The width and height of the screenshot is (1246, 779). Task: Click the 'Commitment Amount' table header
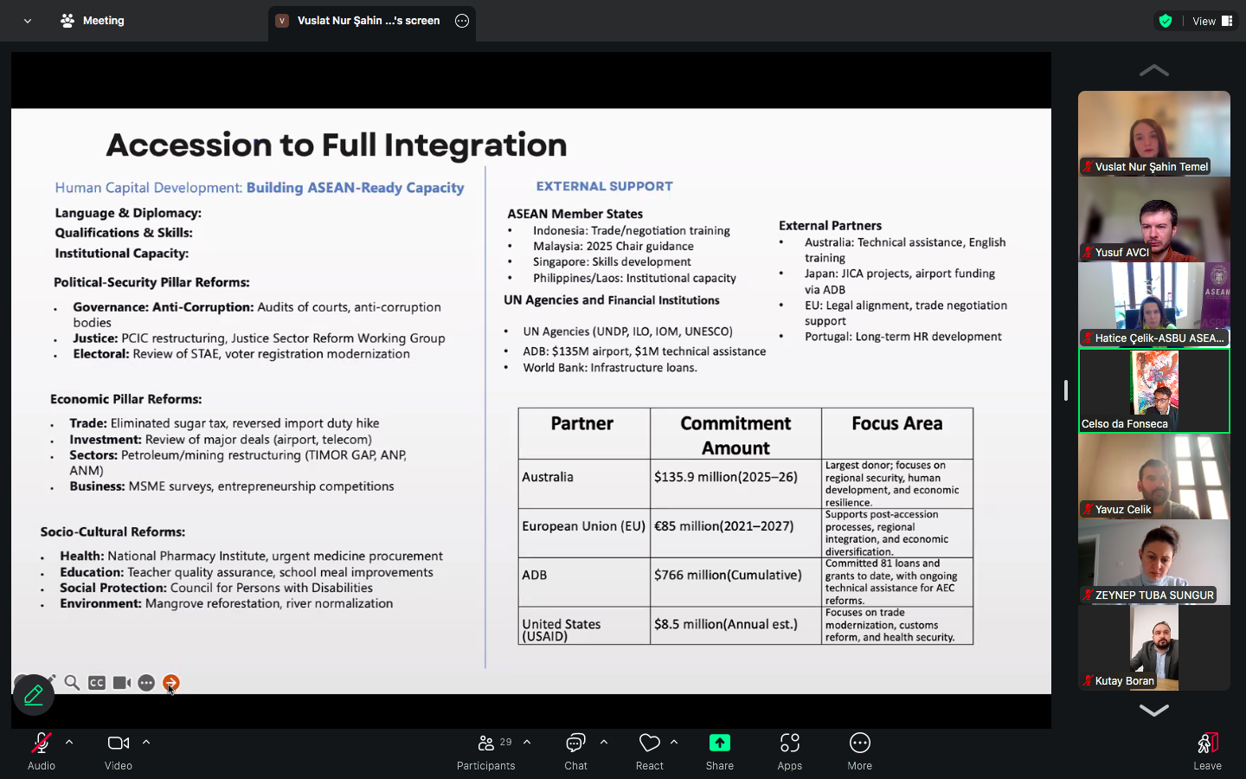[x=735, y=435]
